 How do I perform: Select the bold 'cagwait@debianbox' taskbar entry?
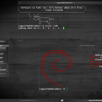(x=94, y=100)
